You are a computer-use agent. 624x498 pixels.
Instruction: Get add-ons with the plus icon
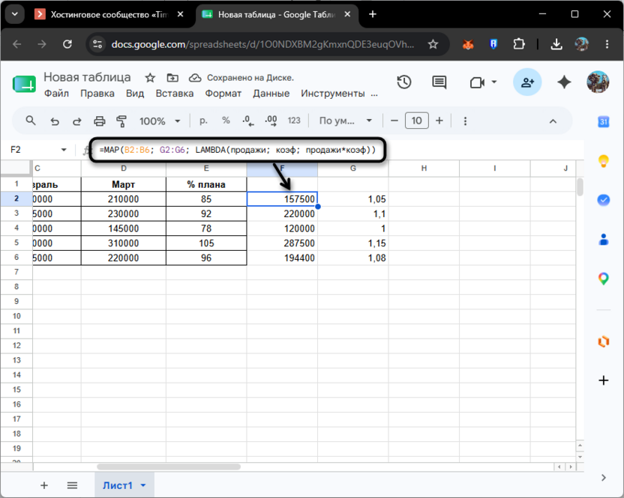603,380
